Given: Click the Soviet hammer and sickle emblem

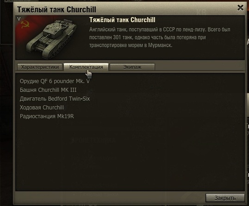Looking at the screenshot, I should pos(25,24).
